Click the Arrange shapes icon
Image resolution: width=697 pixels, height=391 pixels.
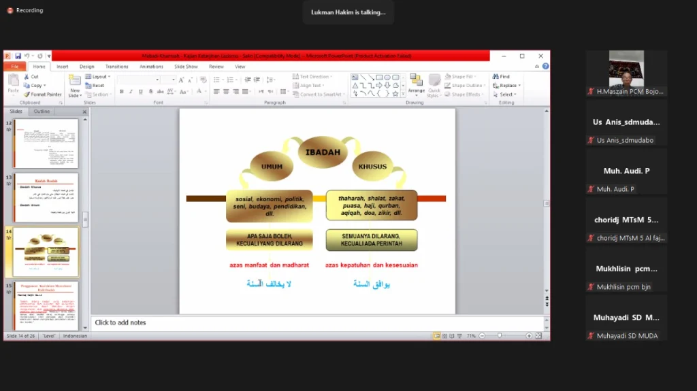coord(416,84)
